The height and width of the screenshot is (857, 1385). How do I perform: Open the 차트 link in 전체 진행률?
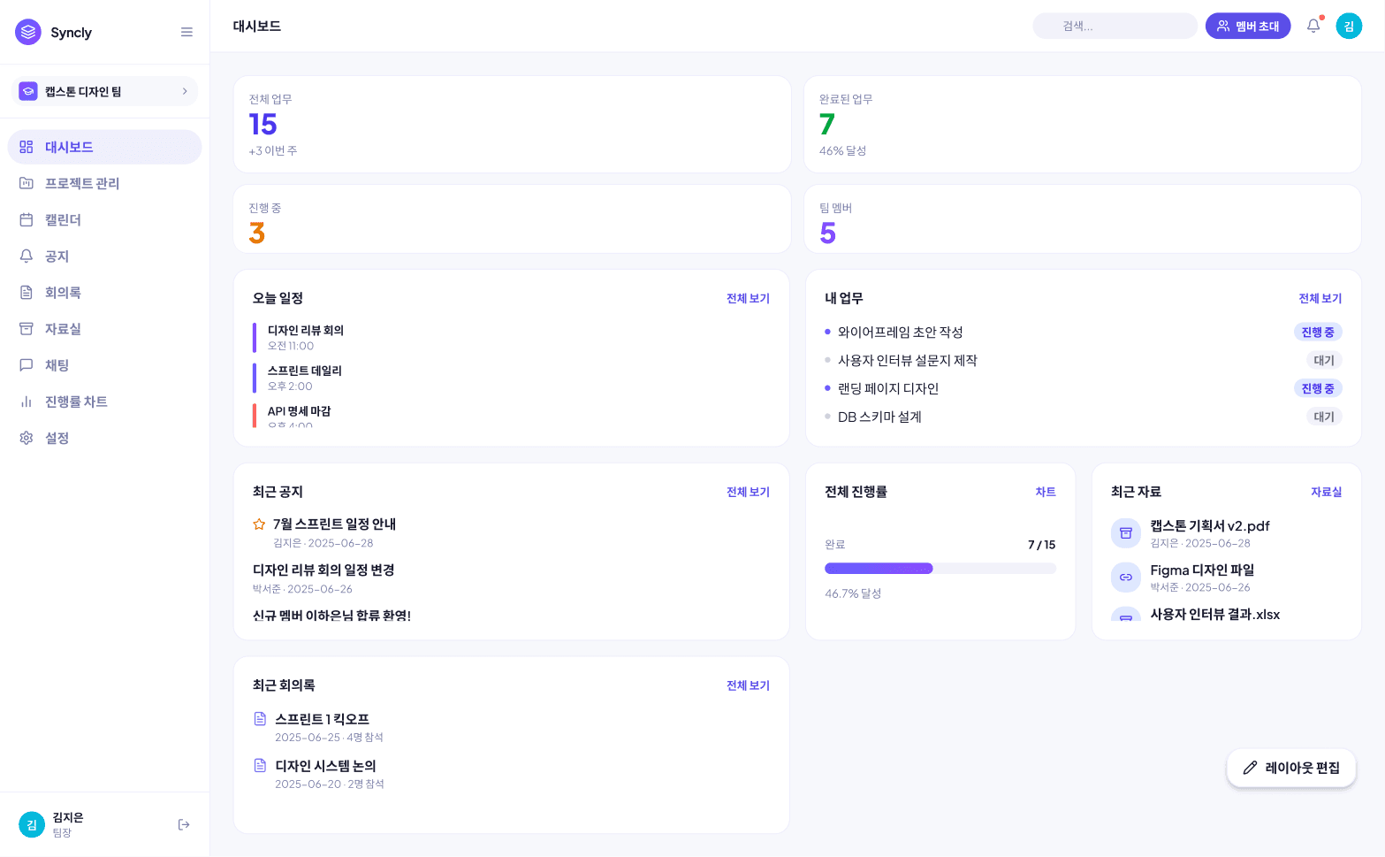point(1046,492)
